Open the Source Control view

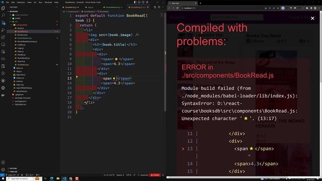point(3,23)
